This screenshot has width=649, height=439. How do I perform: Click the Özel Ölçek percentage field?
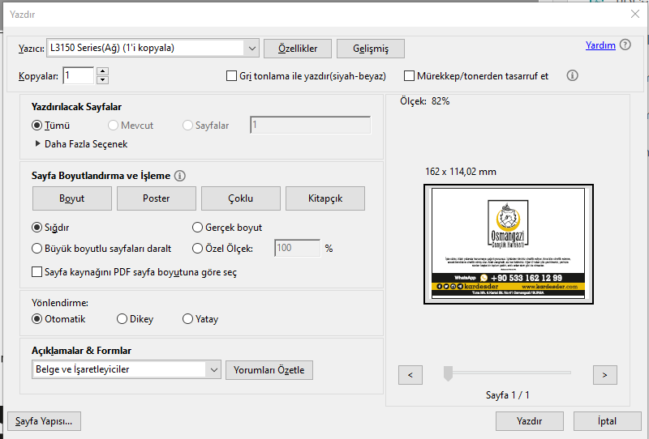point(297,248)
